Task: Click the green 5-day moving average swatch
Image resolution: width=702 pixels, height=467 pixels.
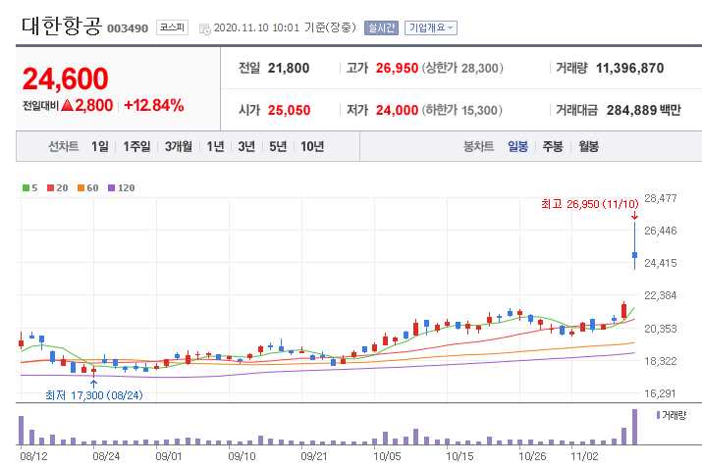Action: [x=26, y=187]
